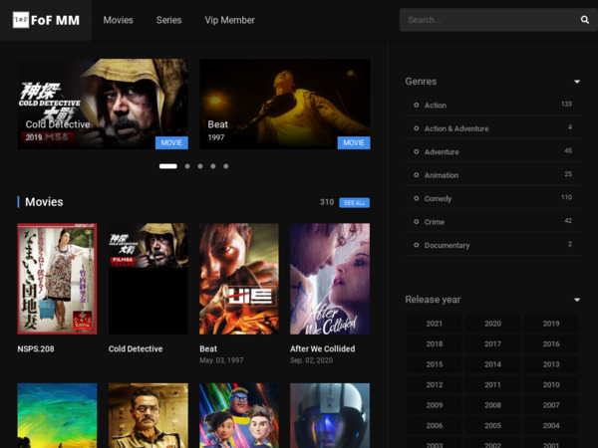Open the NSPS.208 movie poster
The height and width of the screenshot is (448, 598).
(57, 279)
